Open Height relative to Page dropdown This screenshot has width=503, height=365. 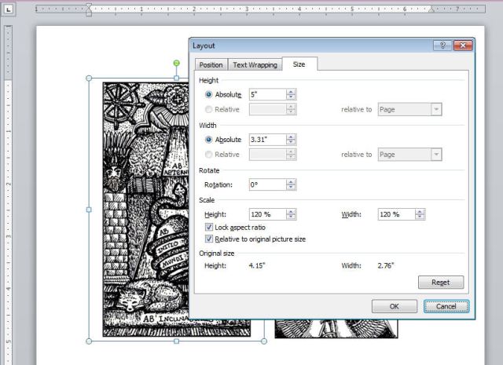435,110
